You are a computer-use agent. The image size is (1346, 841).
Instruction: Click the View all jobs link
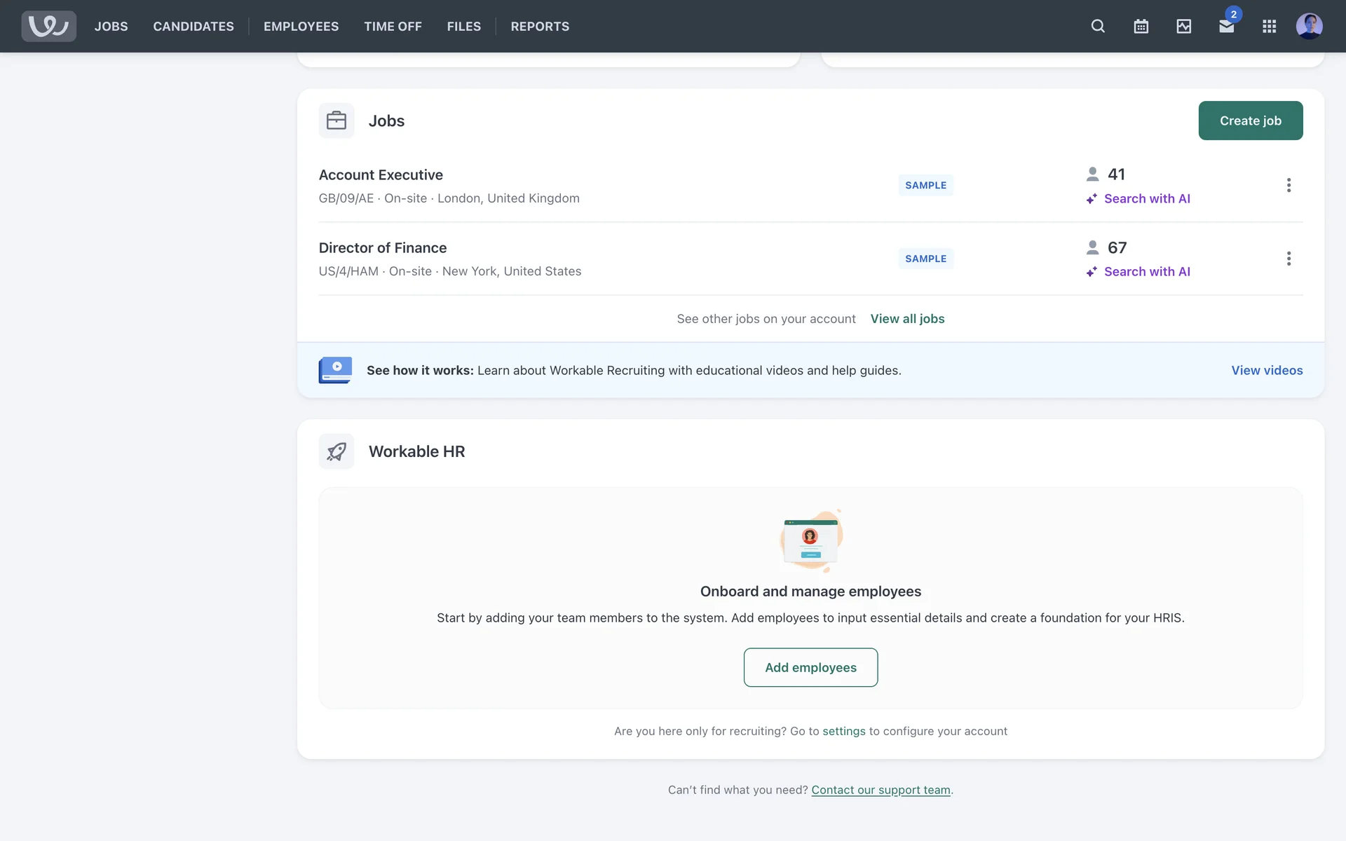[x=907, y=319]
